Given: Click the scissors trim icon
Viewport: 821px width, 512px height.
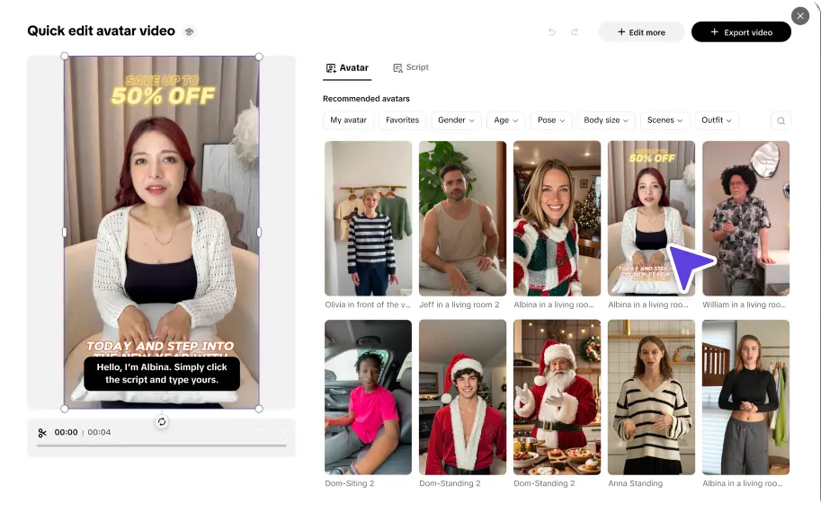Looking at the screenshot, I should pyautogui.click(x=42, y=432).
